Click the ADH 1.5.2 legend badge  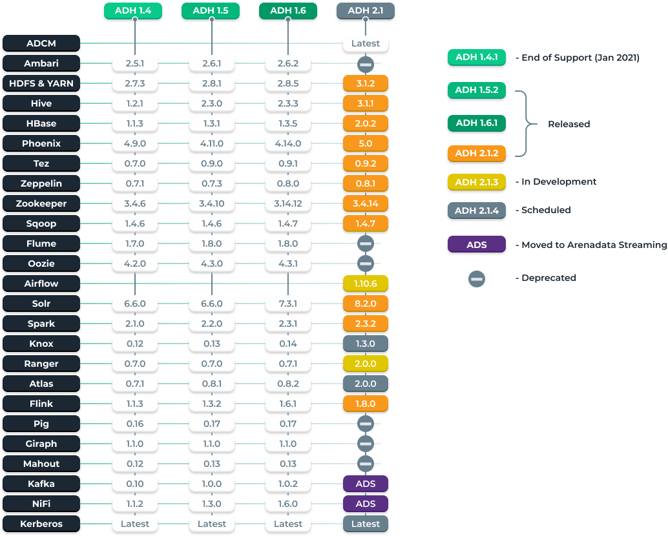[477, 90]
